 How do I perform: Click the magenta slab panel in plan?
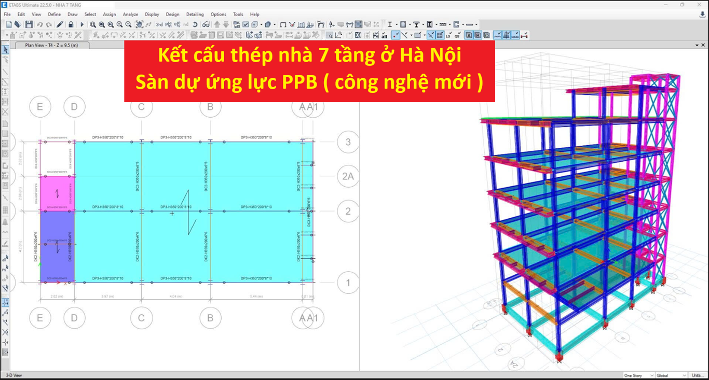(x=57, y=193)
